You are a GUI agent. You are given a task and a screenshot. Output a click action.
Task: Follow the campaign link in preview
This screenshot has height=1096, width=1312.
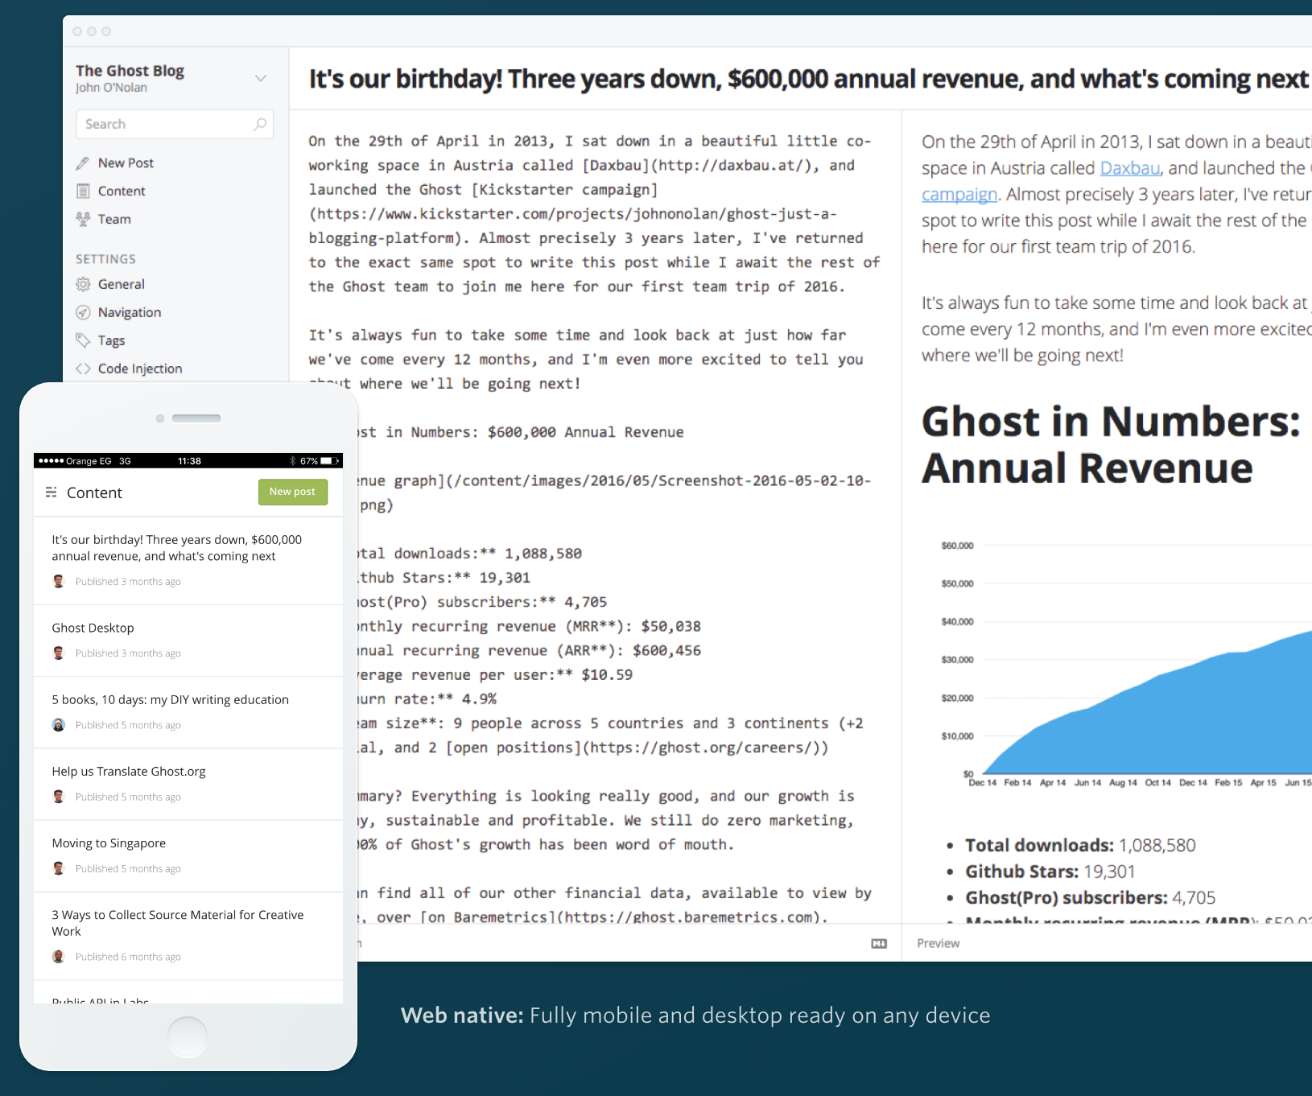click(x=959, y=195)
